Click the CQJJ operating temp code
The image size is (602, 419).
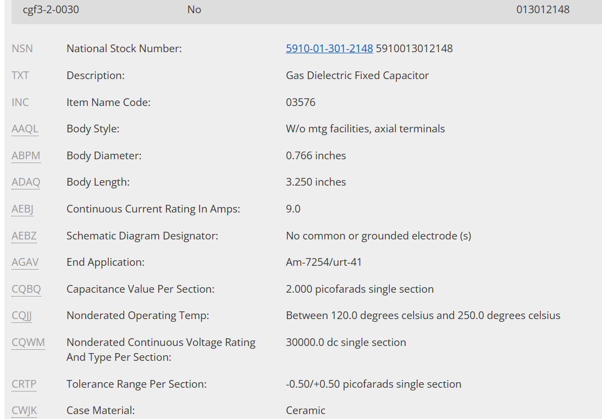pyautogui.click(x=22, y=316)
